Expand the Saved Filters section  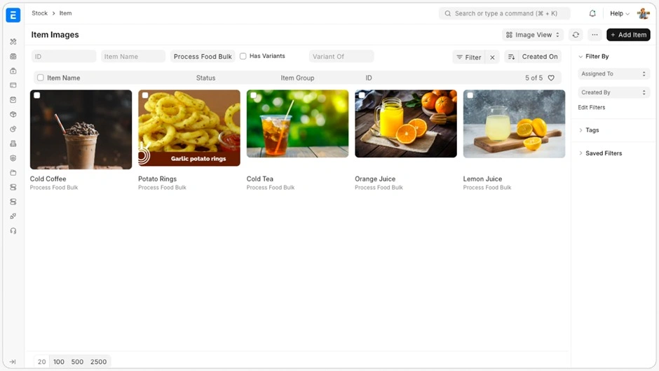point(603,153)
